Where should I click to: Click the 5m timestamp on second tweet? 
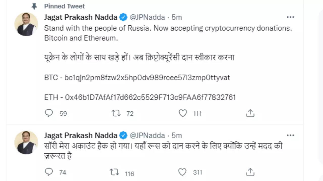coord(177,135)
